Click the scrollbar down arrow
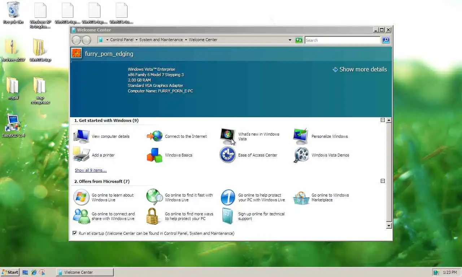Screen dimensions: 462x277 pyautogui.click(x=389, y=226)
